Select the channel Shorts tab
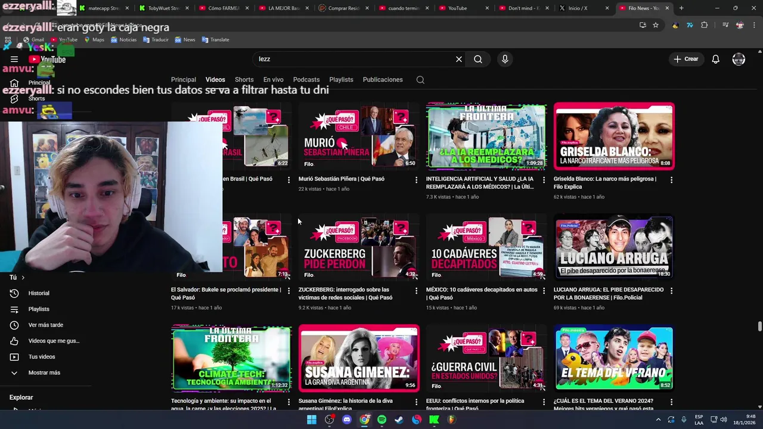The width and height of the screenshot is (763, 429). click(244, 80)
